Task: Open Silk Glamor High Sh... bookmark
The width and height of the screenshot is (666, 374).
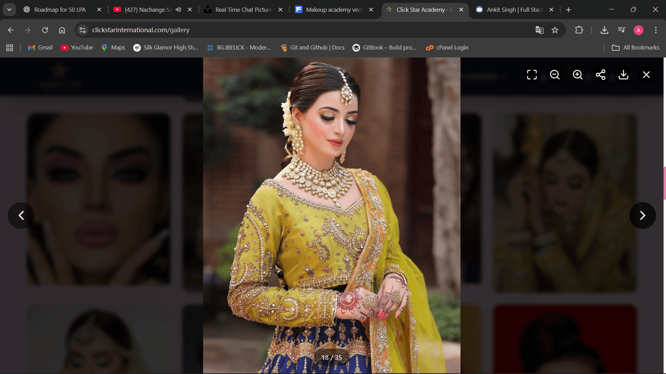Action: 165,48
